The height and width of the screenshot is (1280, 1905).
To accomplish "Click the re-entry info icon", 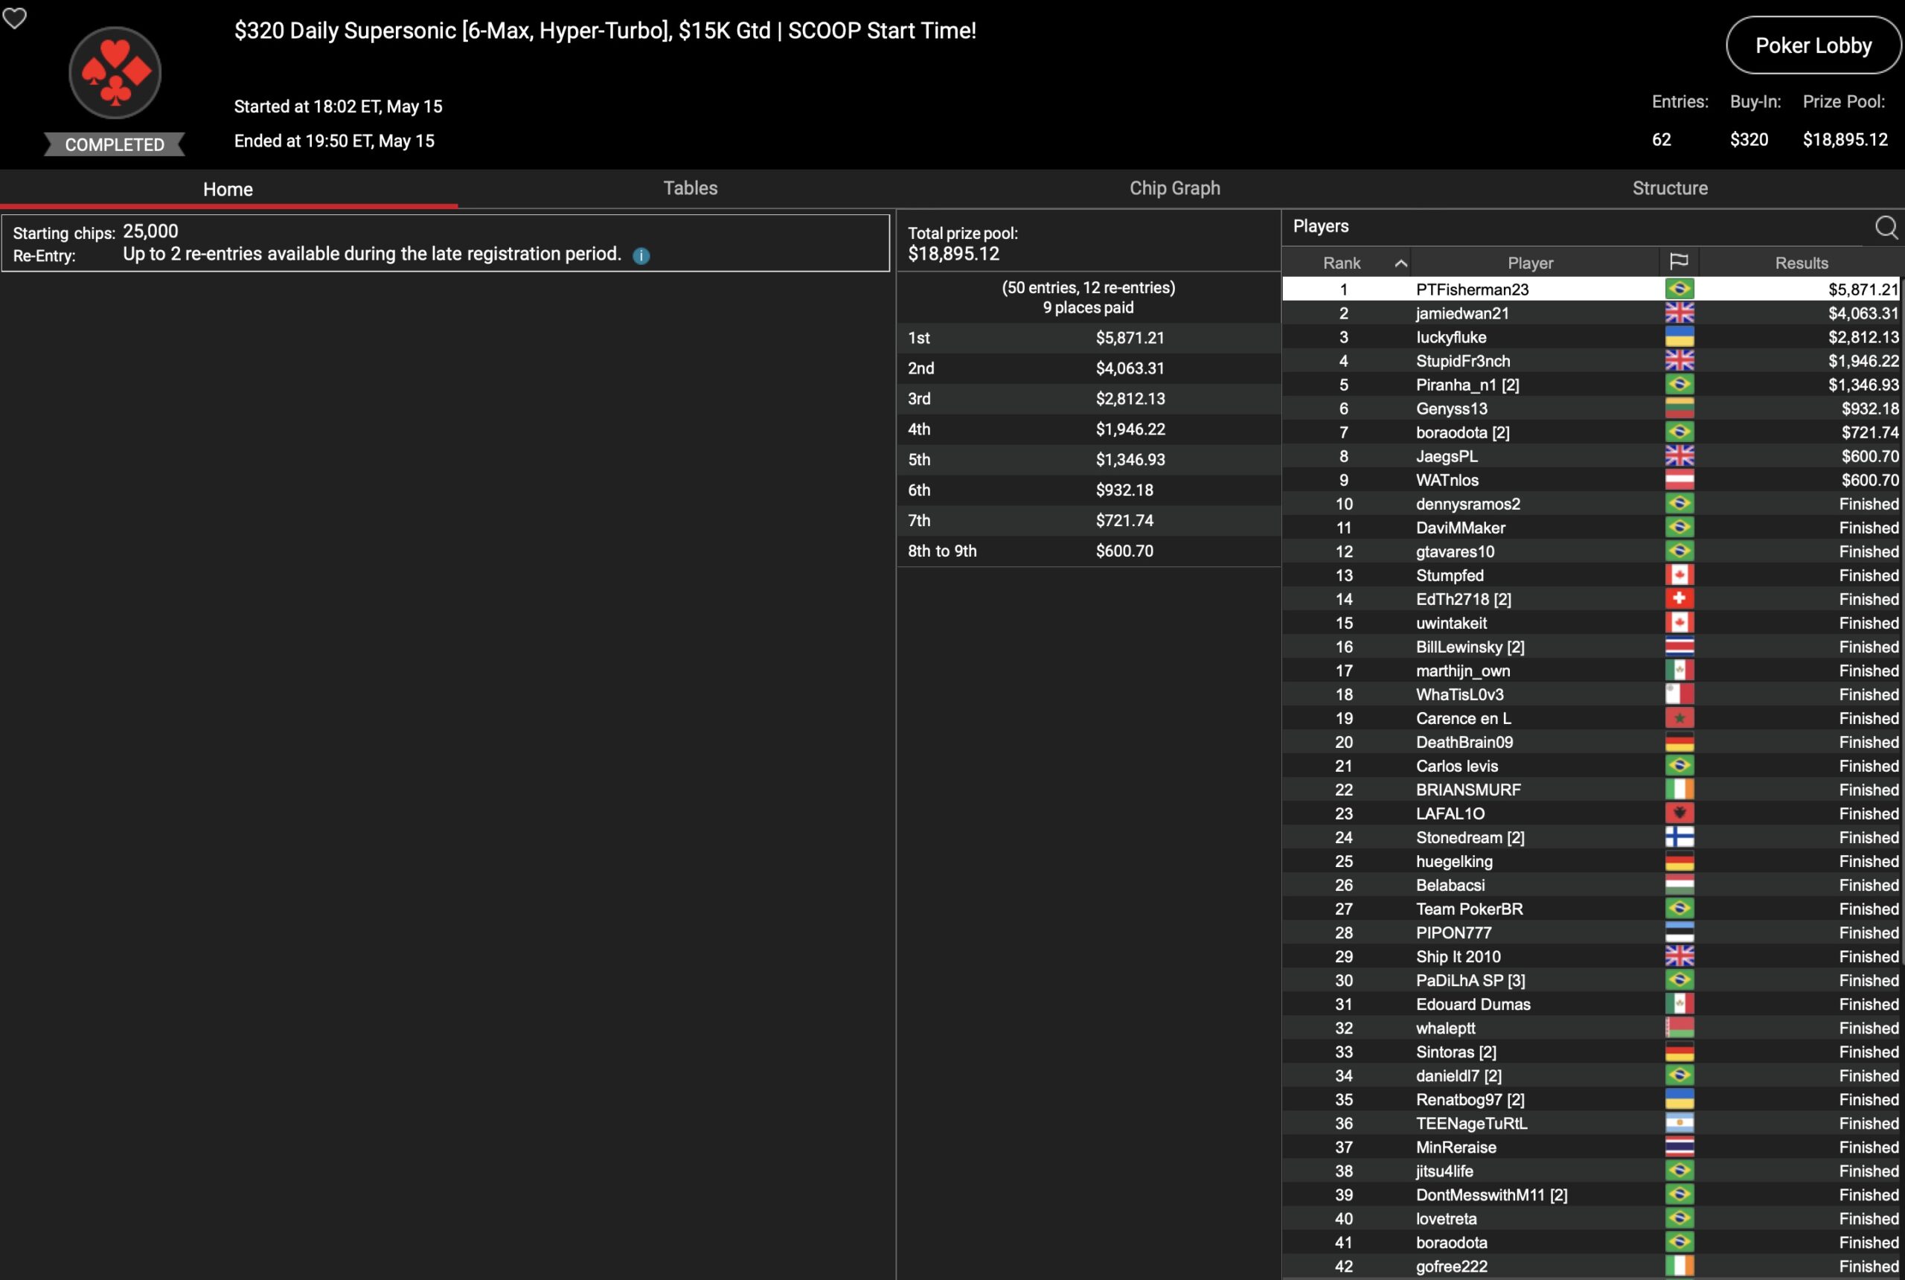I will click(641, 255).
